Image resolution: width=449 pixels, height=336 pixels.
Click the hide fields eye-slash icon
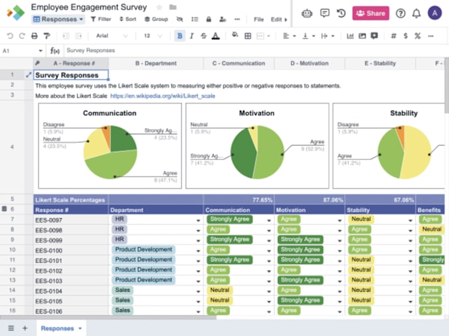[x=180, y=19]
